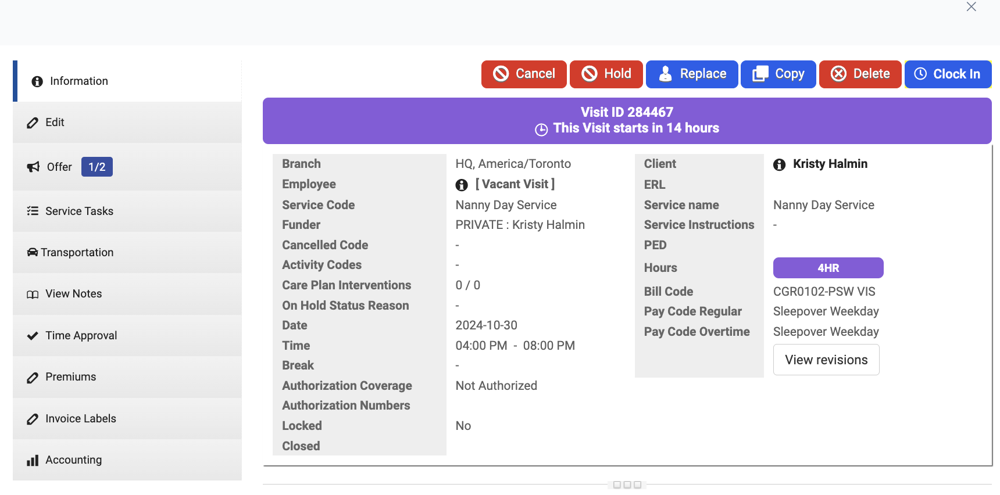Click the checkmark icon for Time Approval
This screenshot has width=1000, height=495.
tap(33, 336)
